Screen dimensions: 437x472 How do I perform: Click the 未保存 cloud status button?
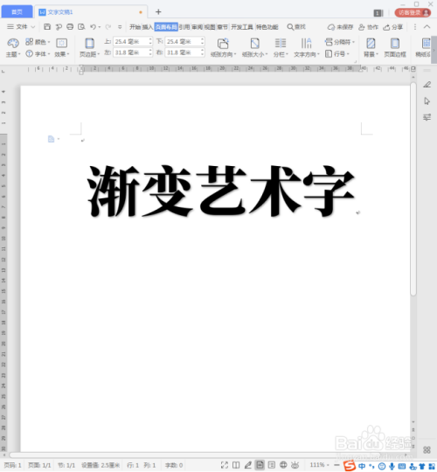[x=340, y=27]
